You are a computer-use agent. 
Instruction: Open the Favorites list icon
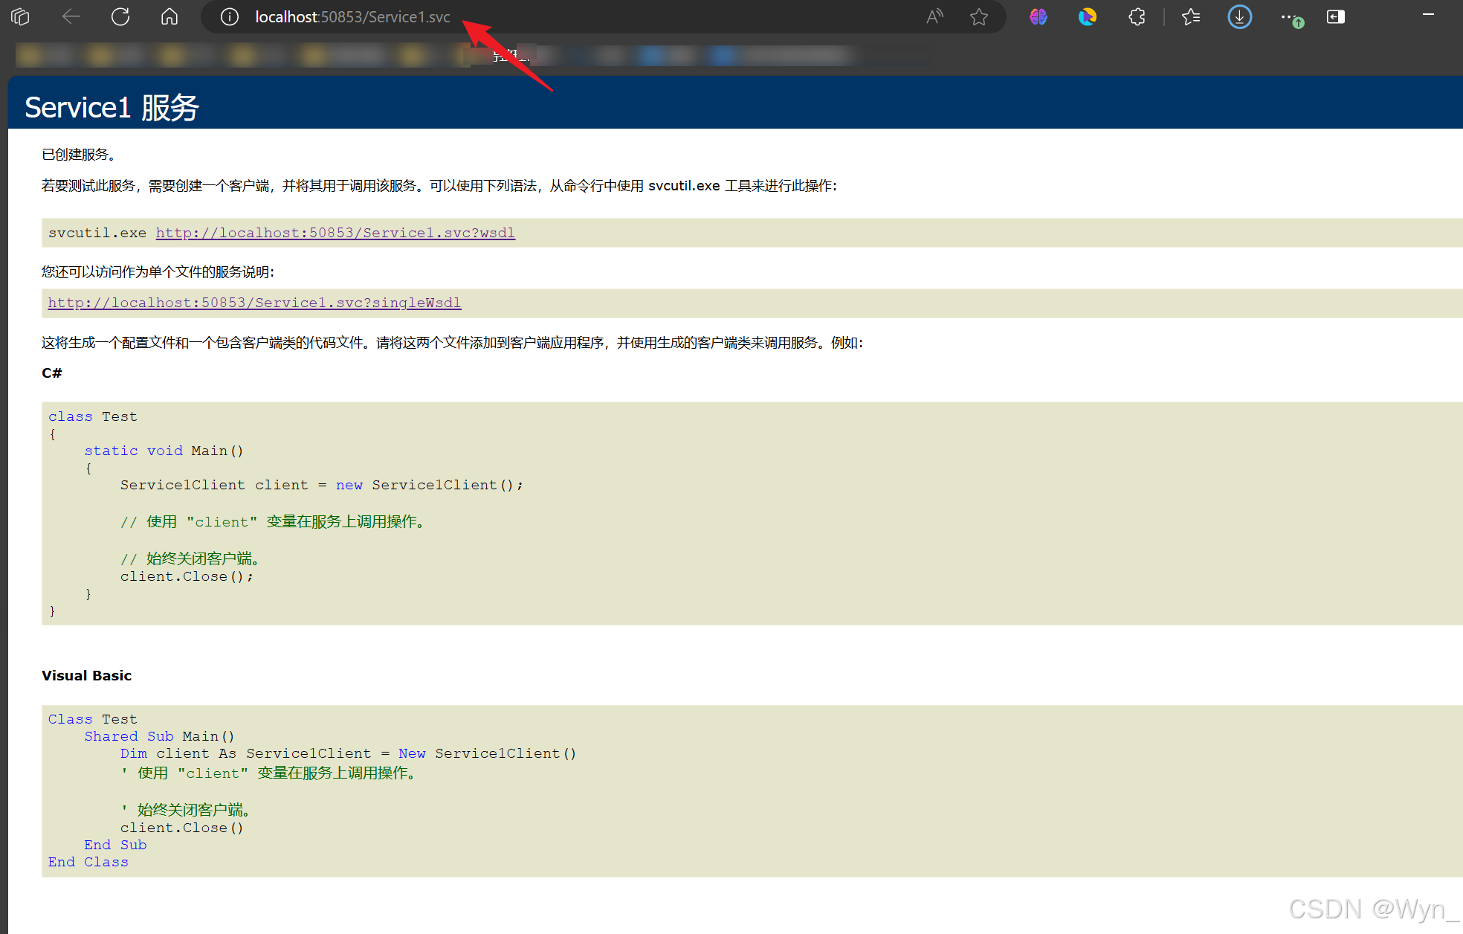pyautogui.click(x=1191, y=16)
